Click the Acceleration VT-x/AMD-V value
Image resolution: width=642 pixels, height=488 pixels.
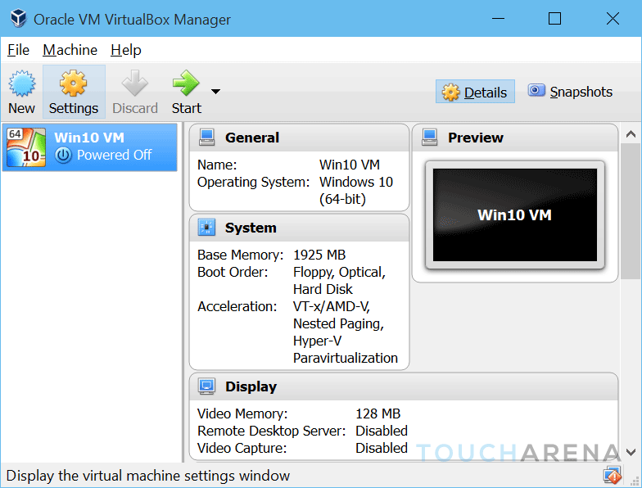click(x=332, y=306)
